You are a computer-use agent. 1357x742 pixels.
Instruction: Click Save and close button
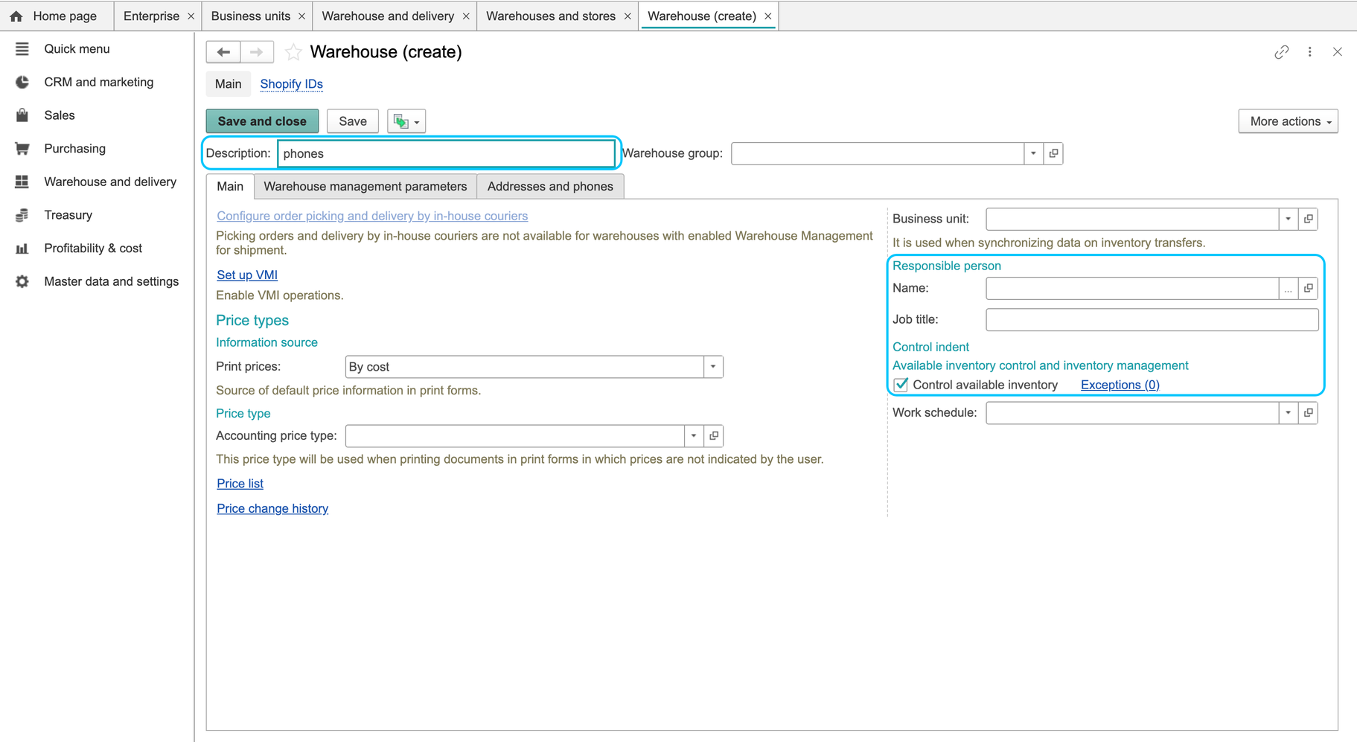[x=262, y=121]
